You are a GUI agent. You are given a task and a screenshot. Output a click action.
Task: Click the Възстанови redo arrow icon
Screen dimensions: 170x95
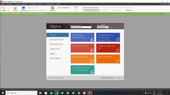click(106, 8)
